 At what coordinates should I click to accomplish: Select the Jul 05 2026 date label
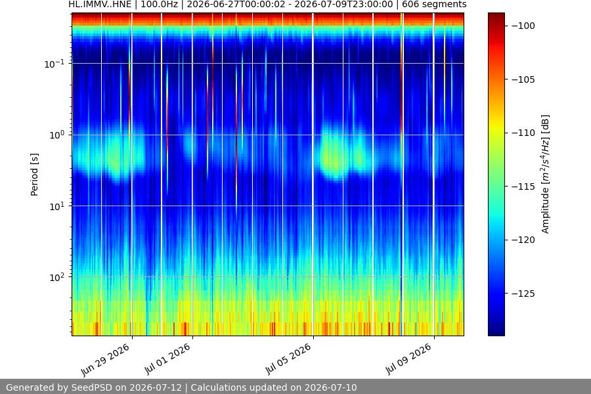[288, 359]
